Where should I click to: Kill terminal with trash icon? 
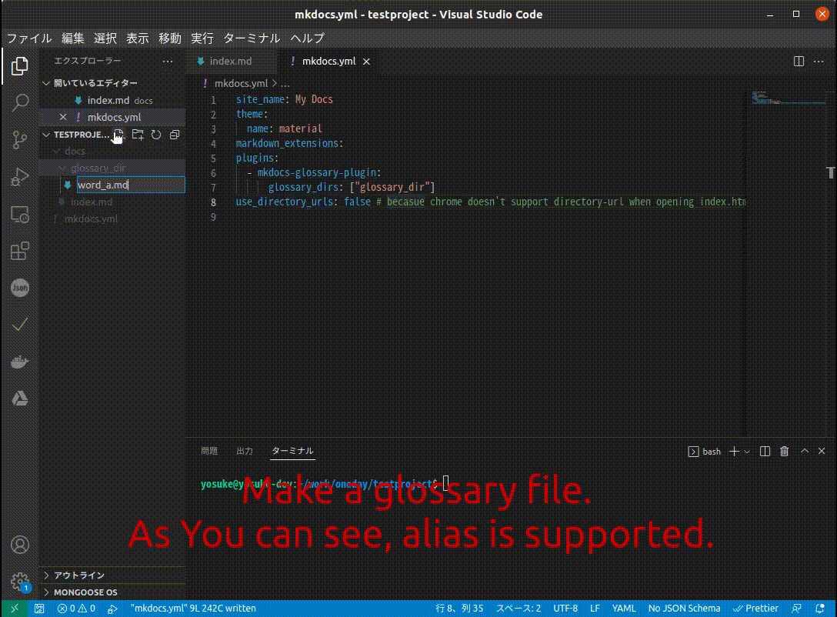(x=784, y=452)
